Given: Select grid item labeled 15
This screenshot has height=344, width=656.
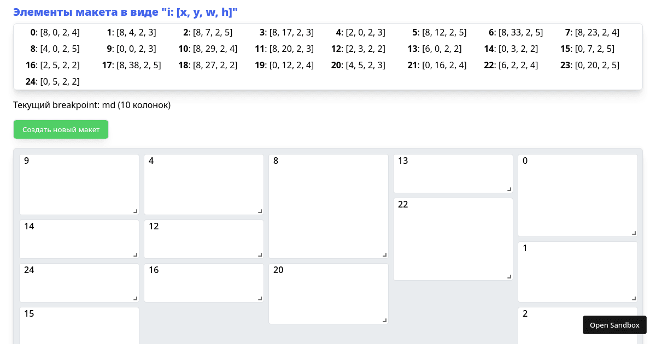Looking at the screenshot, I should tap(79, 327).
